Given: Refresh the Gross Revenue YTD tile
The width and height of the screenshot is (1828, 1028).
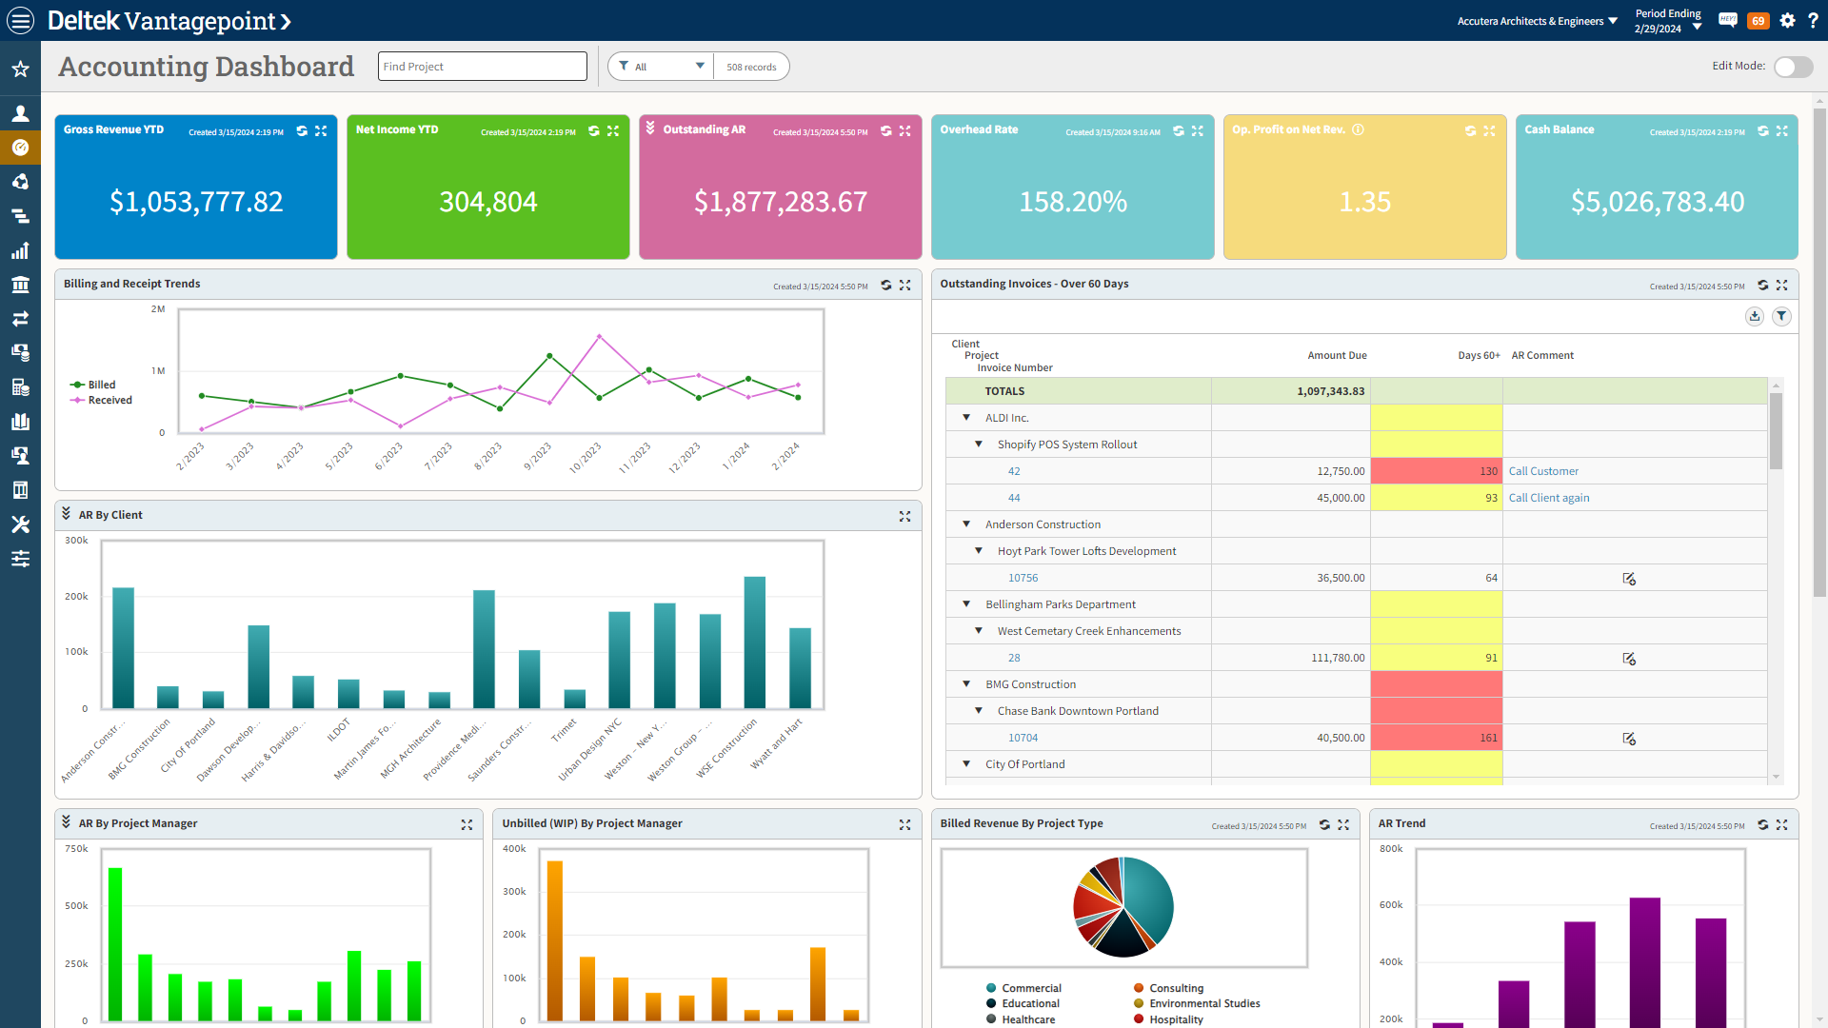Looking at the screenshot, I should pyautogui.click(x=302, y=131).
